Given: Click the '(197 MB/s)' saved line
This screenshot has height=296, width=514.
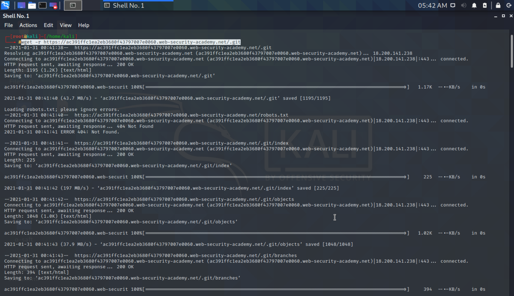Looking at the screenshot, I should point(171,188).
